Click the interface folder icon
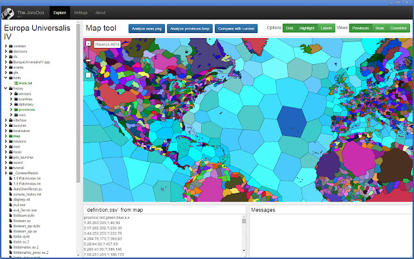 (x=11, y=120)
